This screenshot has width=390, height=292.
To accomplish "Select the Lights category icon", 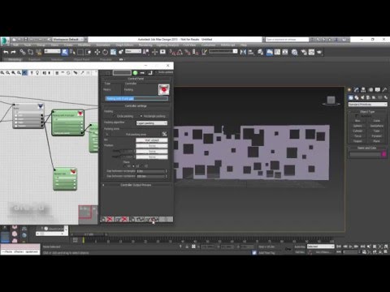I will click(362, 97).
